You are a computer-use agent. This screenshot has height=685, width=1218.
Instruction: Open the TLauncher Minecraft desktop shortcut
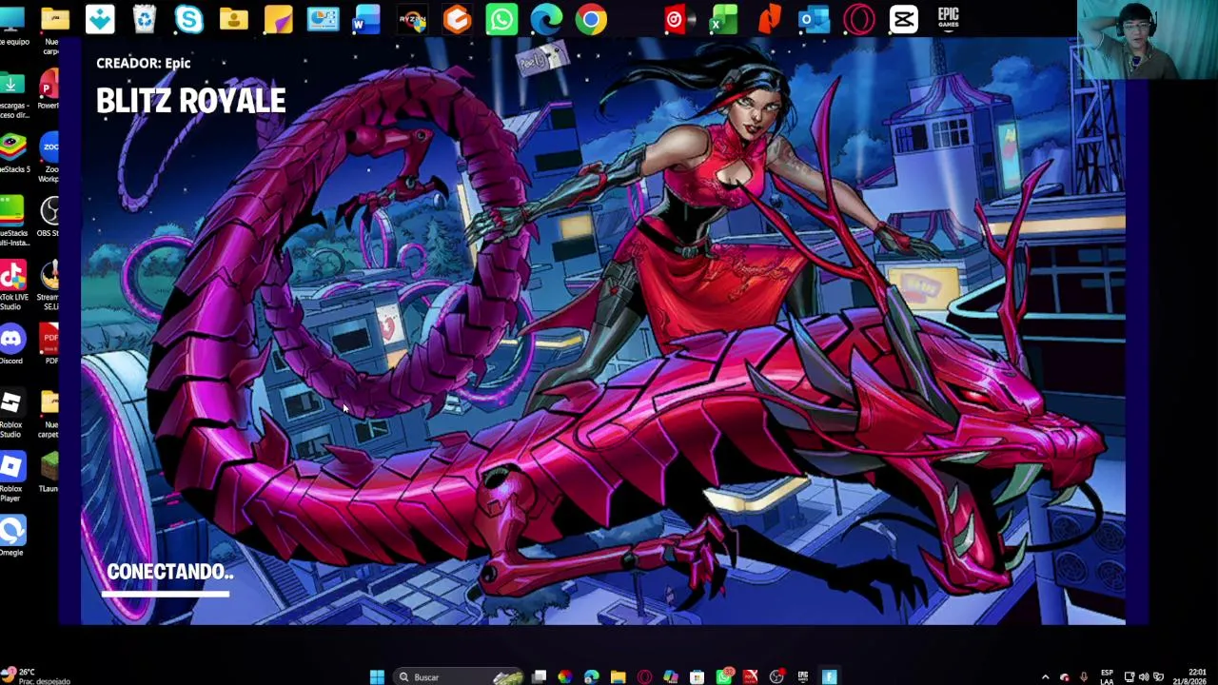coord(49,470)
